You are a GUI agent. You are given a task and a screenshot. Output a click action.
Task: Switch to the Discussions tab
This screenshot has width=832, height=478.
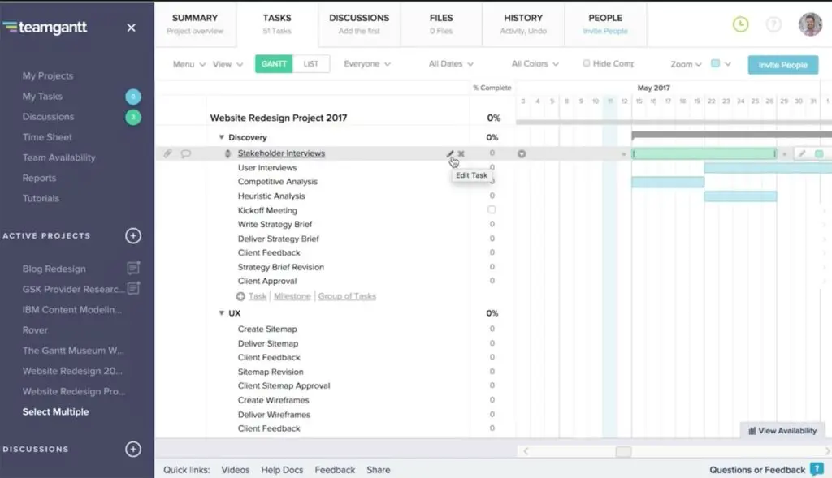359,24
